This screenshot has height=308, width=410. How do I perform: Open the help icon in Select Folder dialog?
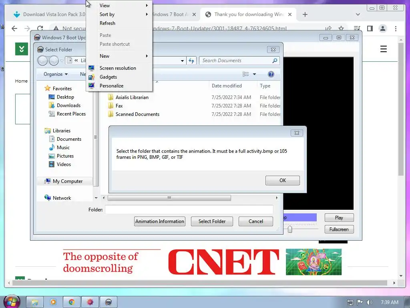271,74
